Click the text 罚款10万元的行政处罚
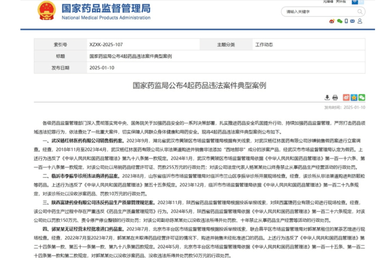 pos(122,194)
